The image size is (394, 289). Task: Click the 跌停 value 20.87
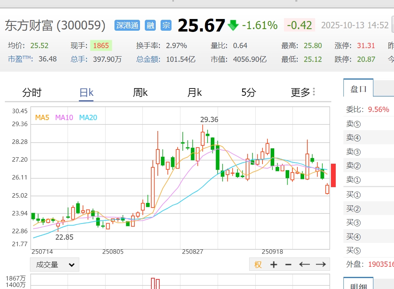point(366,59)
